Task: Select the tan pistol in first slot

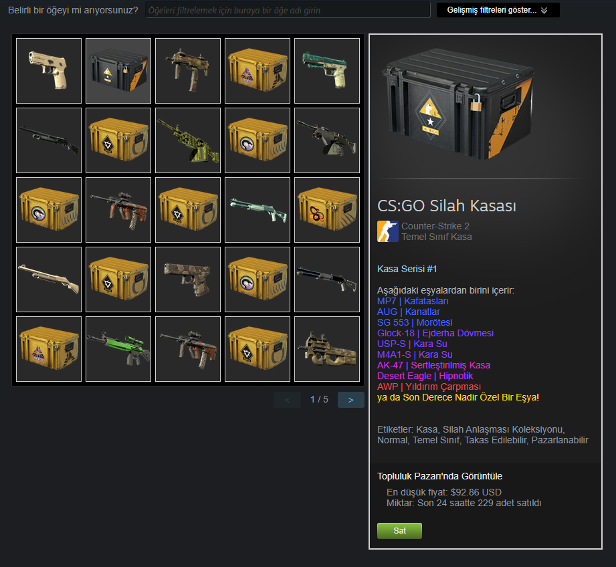Action: (x=49, y=71)
